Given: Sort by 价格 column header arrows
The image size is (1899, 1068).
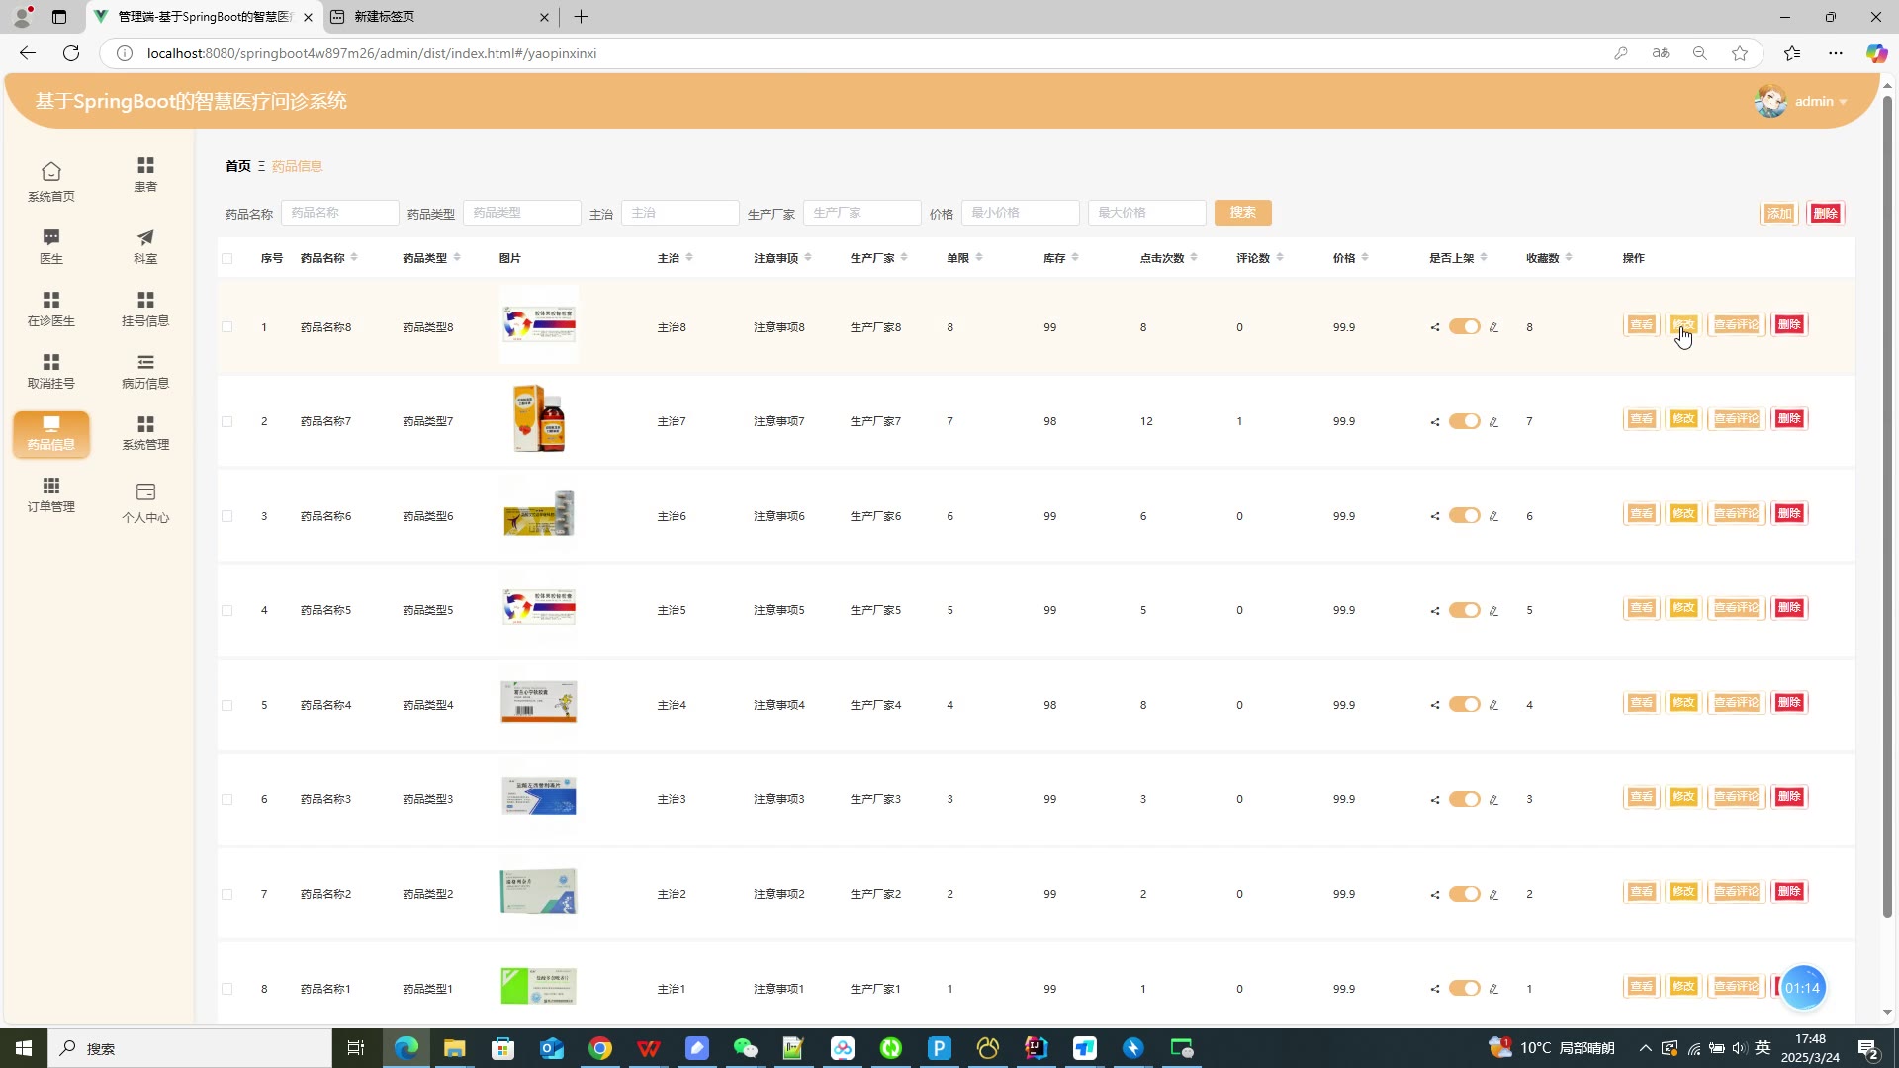Looking at the screenshot, I should [x=1365, y=258].
